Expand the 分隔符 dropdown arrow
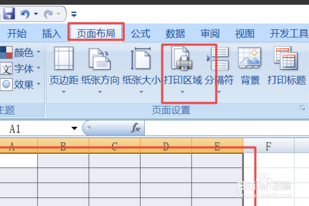 219,92
